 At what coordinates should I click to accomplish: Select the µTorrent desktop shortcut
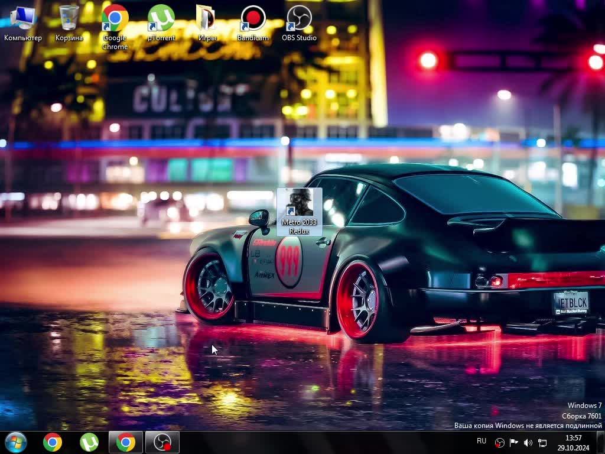click(x=161, y=23)
